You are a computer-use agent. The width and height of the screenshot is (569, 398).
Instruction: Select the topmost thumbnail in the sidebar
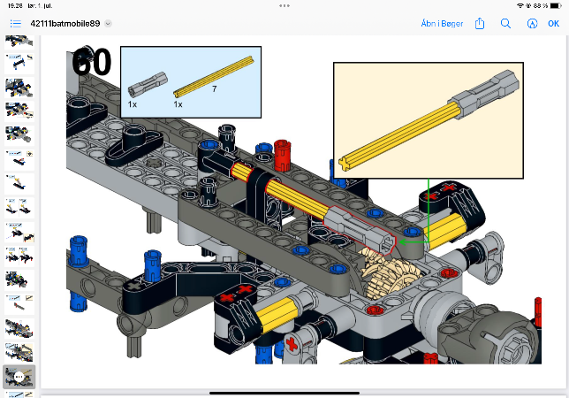(19, 42)
